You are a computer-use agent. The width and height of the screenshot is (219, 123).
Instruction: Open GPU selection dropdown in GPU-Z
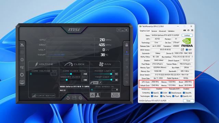154,101
